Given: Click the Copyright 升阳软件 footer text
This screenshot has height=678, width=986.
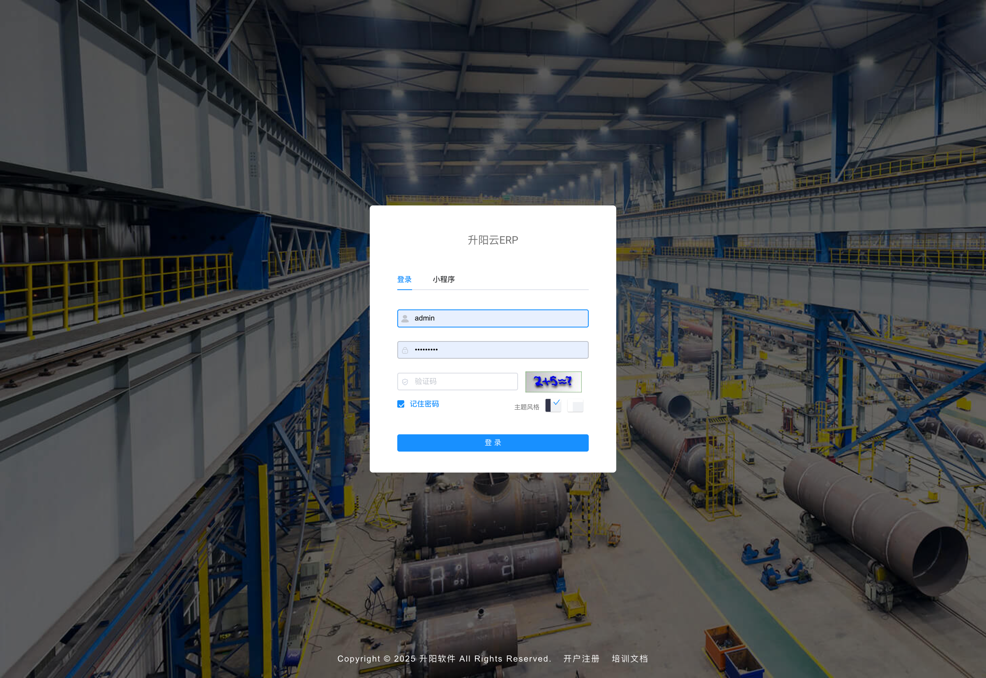Looking at the screenshot, I should (444, 658).
